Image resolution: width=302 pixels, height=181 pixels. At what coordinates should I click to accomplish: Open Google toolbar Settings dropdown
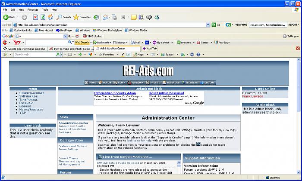tap(293, 36)
